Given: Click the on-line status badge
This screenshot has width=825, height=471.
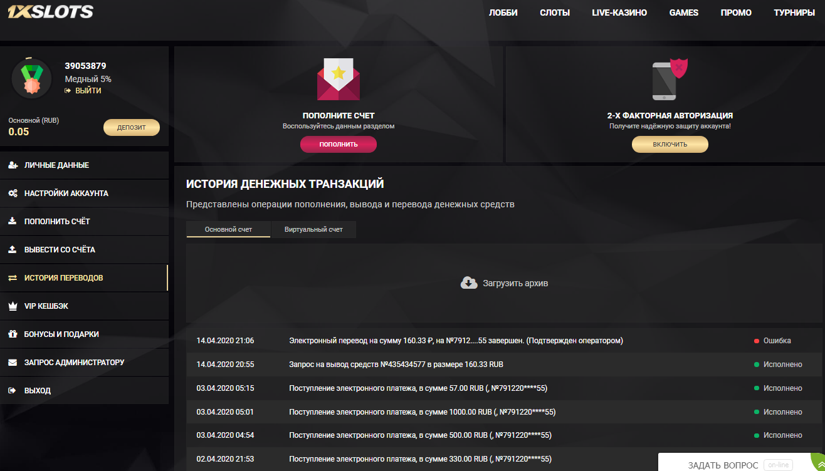Looking at the screenshot, I should 778,465.
